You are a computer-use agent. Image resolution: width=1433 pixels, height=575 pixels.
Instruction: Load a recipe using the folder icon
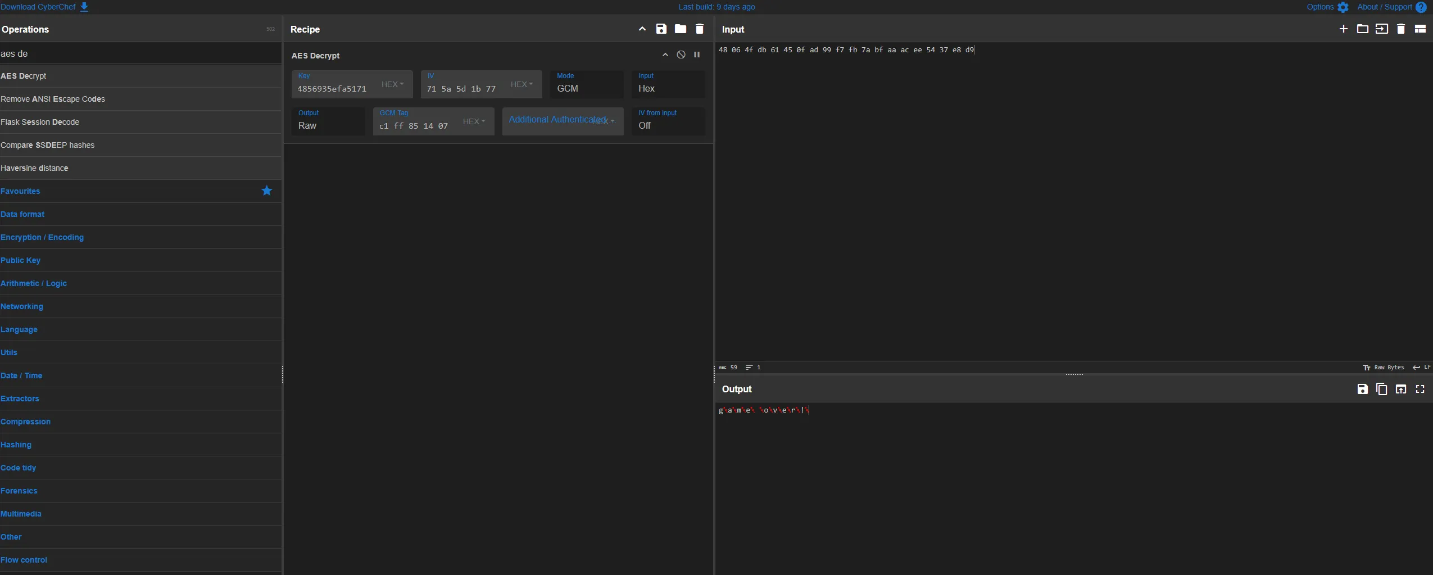click(681, 29)
